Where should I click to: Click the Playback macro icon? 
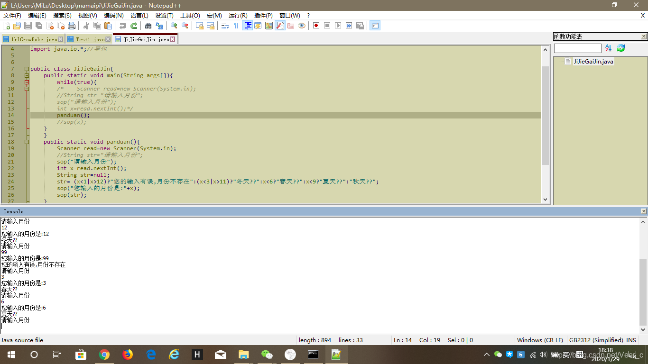click(x=338, y=26)
